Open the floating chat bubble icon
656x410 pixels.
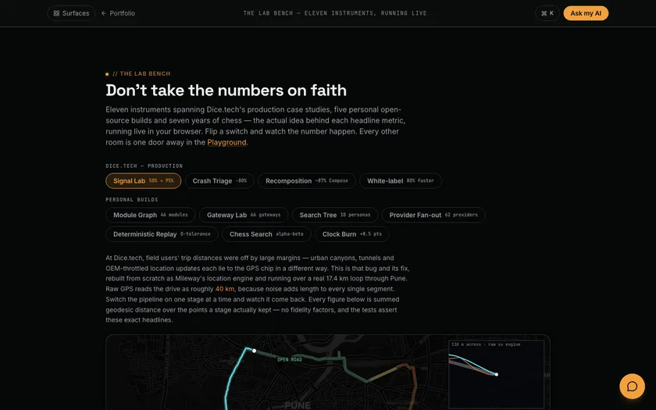[x=632, y=386]
